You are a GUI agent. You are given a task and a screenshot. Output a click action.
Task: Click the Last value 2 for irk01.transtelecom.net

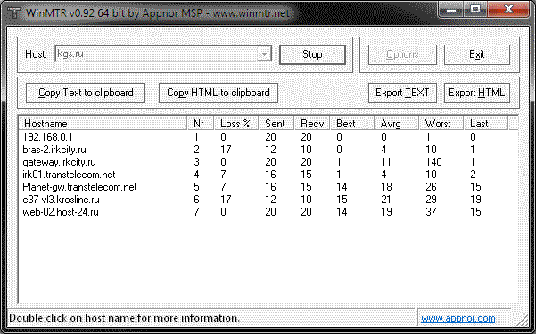point(473,175)
